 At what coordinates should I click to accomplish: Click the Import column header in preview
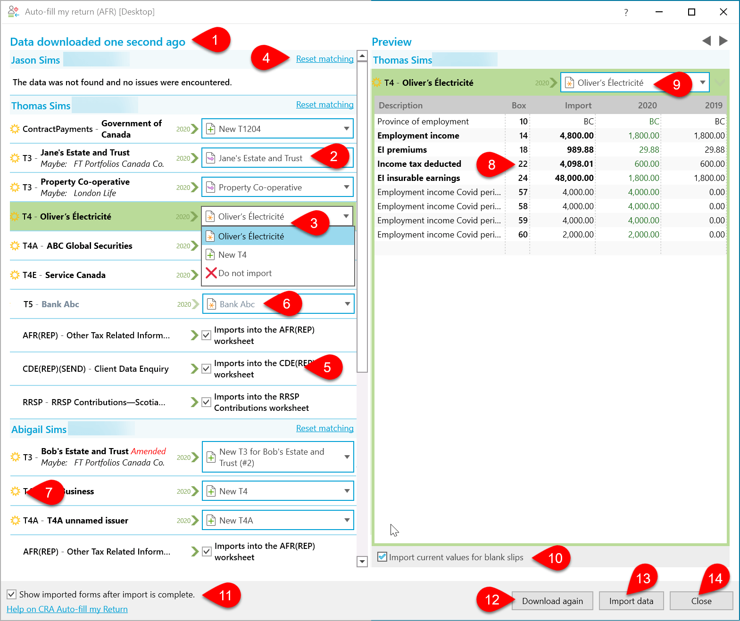(578, 105)
